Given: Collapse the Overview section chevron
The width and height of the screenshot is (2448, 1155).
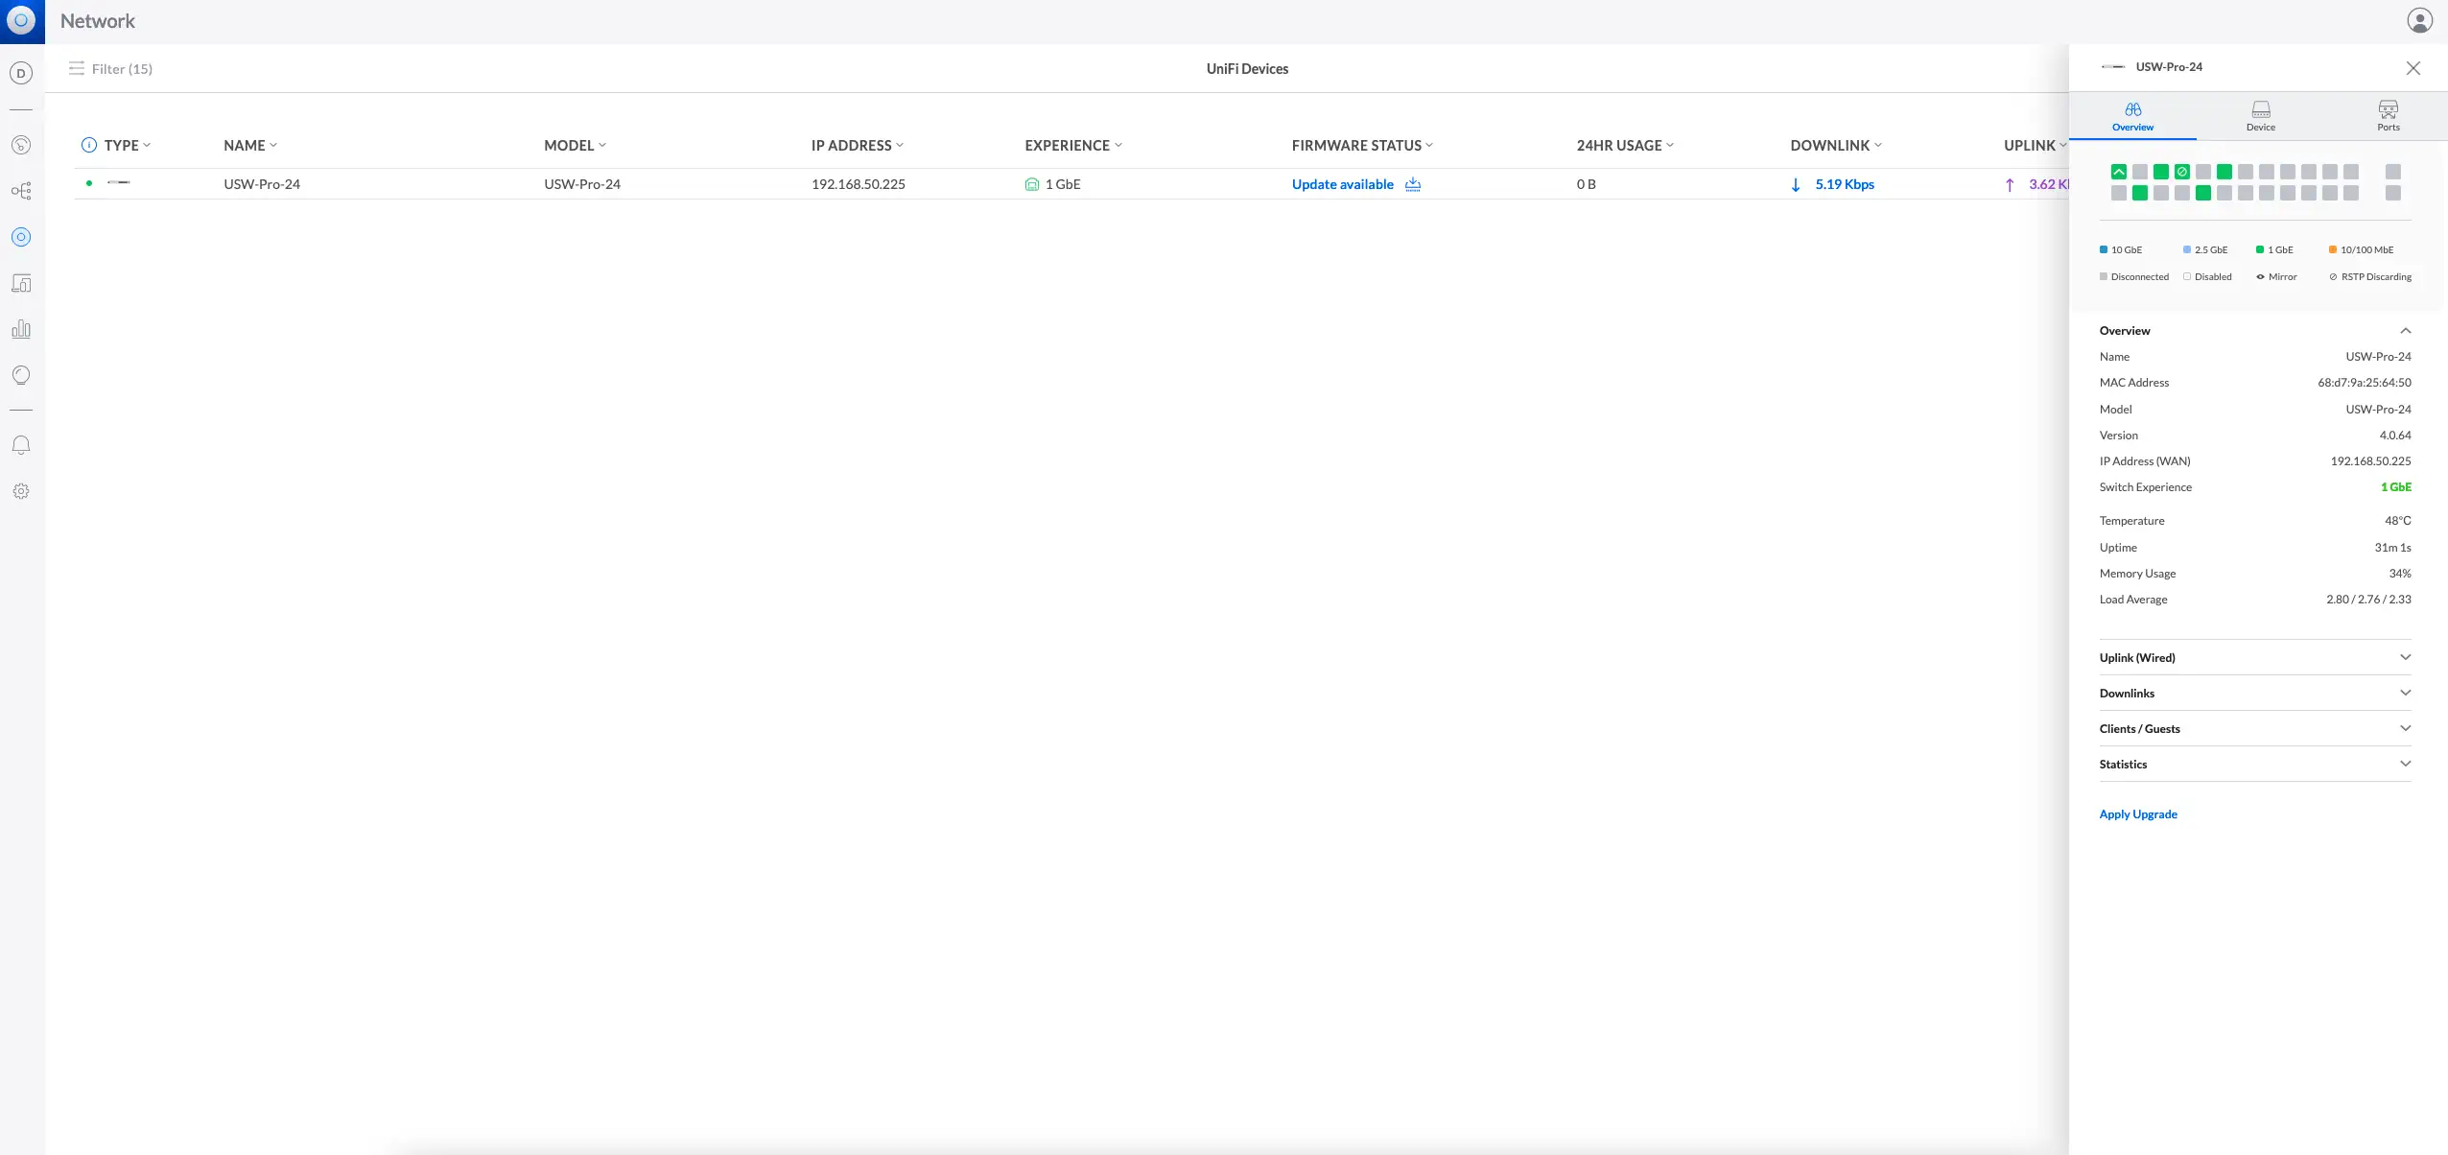Looking at the screenshot, I should [x=2405, y=330].
